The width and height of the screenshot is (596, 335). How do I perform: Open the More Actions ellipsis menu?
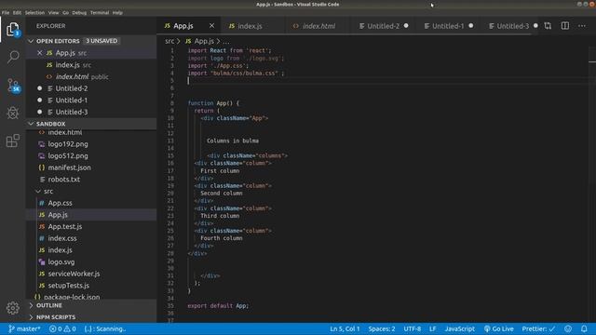(582, 26)
